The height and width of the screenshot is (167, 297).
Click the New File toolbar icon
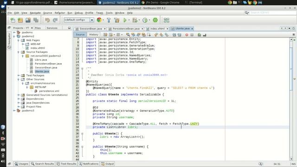point(13,20)
